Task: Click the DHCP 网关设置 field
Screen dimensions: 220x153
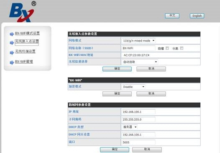Action: coord(138,135)
